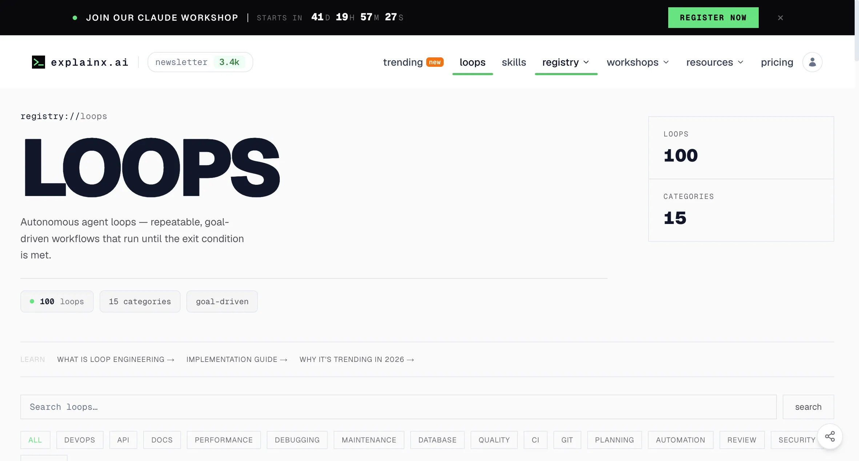Open the skills nav item
This screenshot has height=461, width=859.
(x=513, y=62)
